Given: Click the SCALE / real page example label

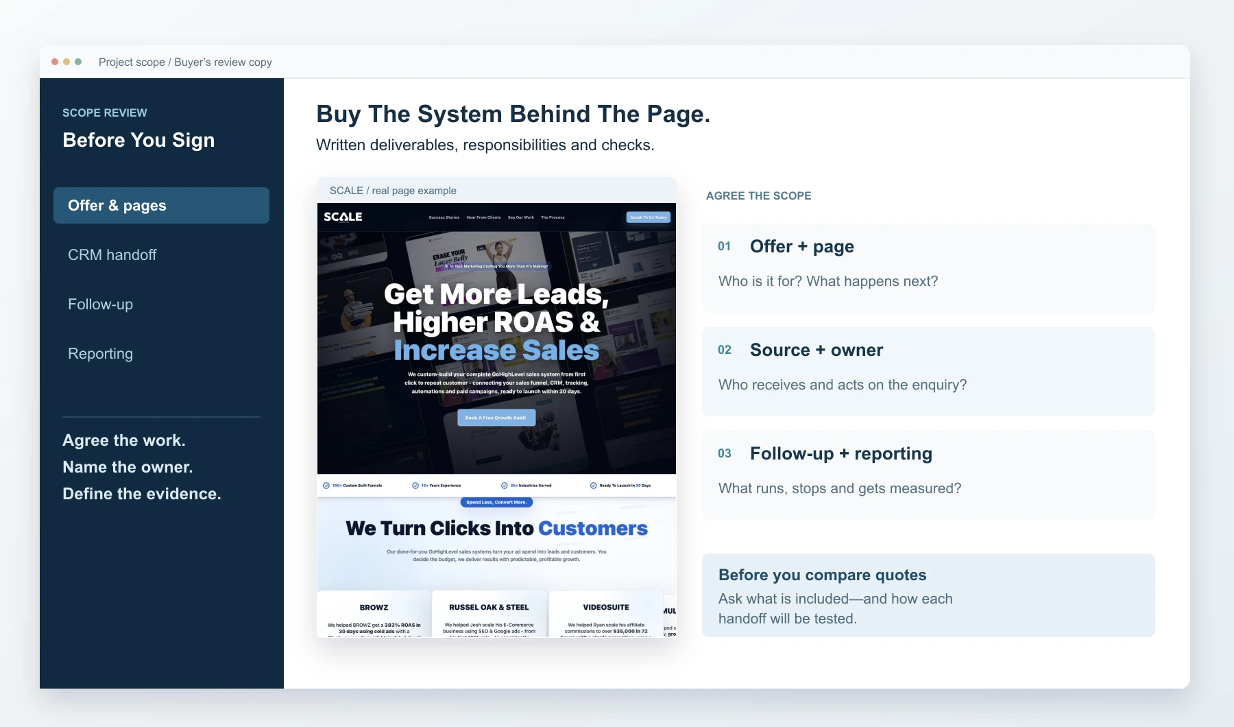Looking at the screenshot, I should (x=393, y=191).
